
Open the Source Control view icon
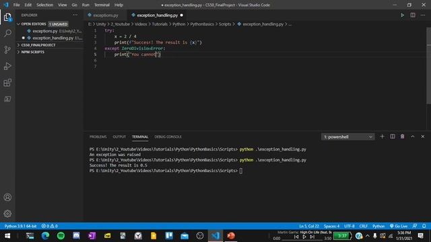tap(7, 50)
